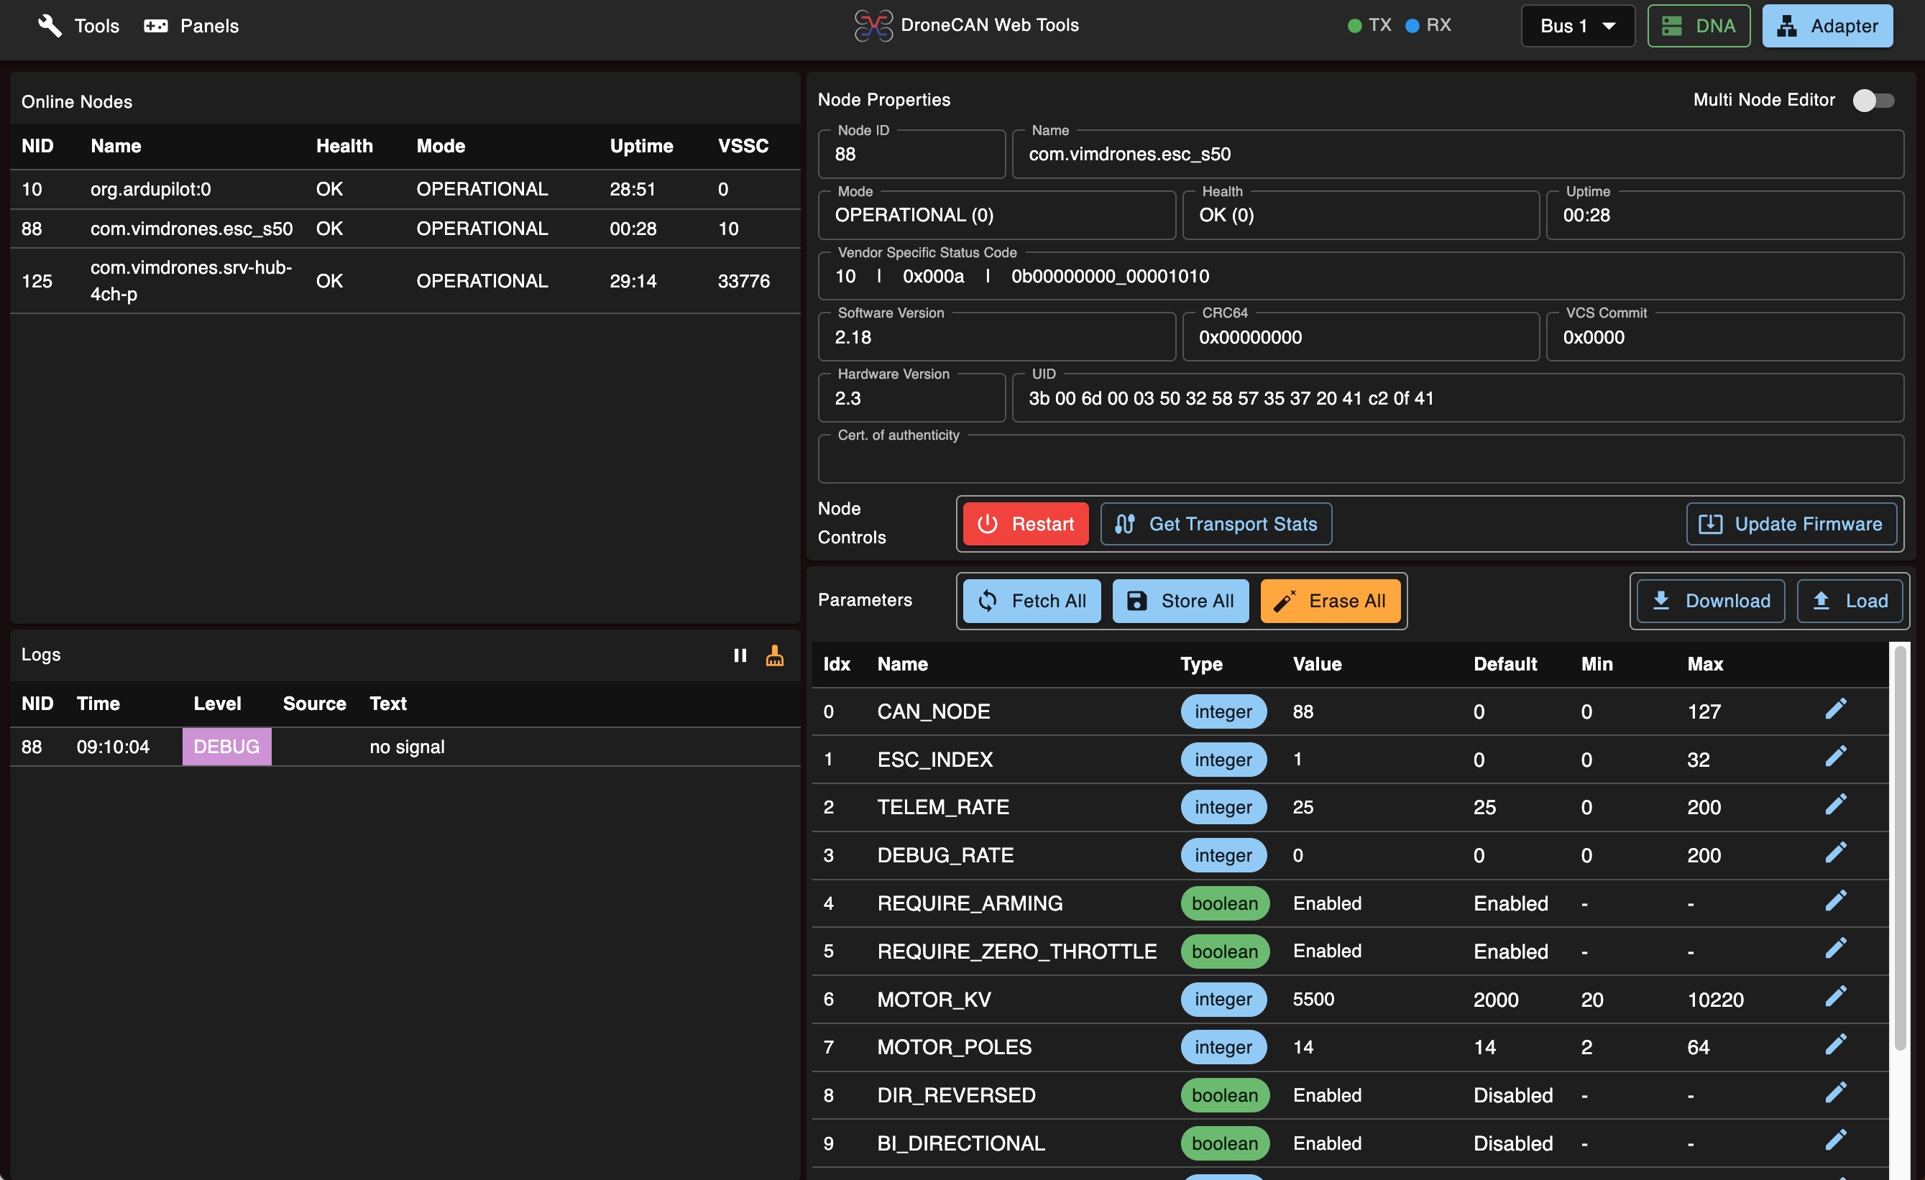Image resolution: width=1925 pixels, height=1180 pixels.
Task: Click the parameter Name column header
Action: [902, 664]
